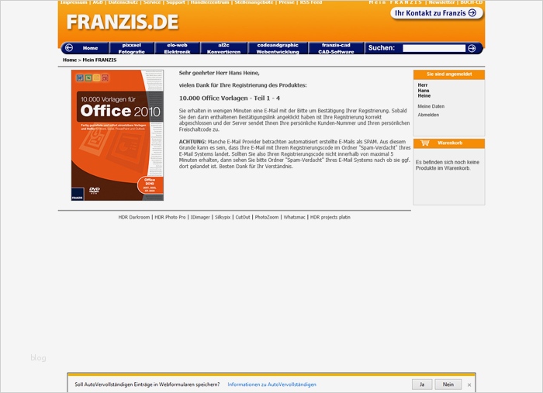The width and height of the screenshot is (543, 393).
Task: Click the bold ACHTUNG: text
Action: (x=192, y=142)
